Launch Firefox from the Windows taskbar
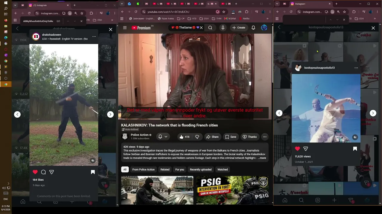The height and width of the screenshot is (214, 382). click(6, 20)
